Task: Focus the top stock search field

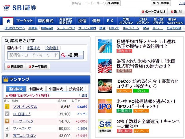Action: [x=88, y=3]
